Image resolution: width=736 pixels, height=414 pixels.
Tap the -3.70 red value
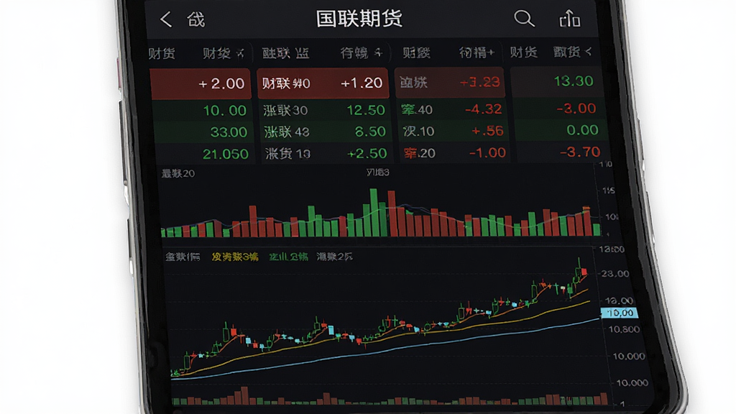pyautogui.click(x=580, y=152)
